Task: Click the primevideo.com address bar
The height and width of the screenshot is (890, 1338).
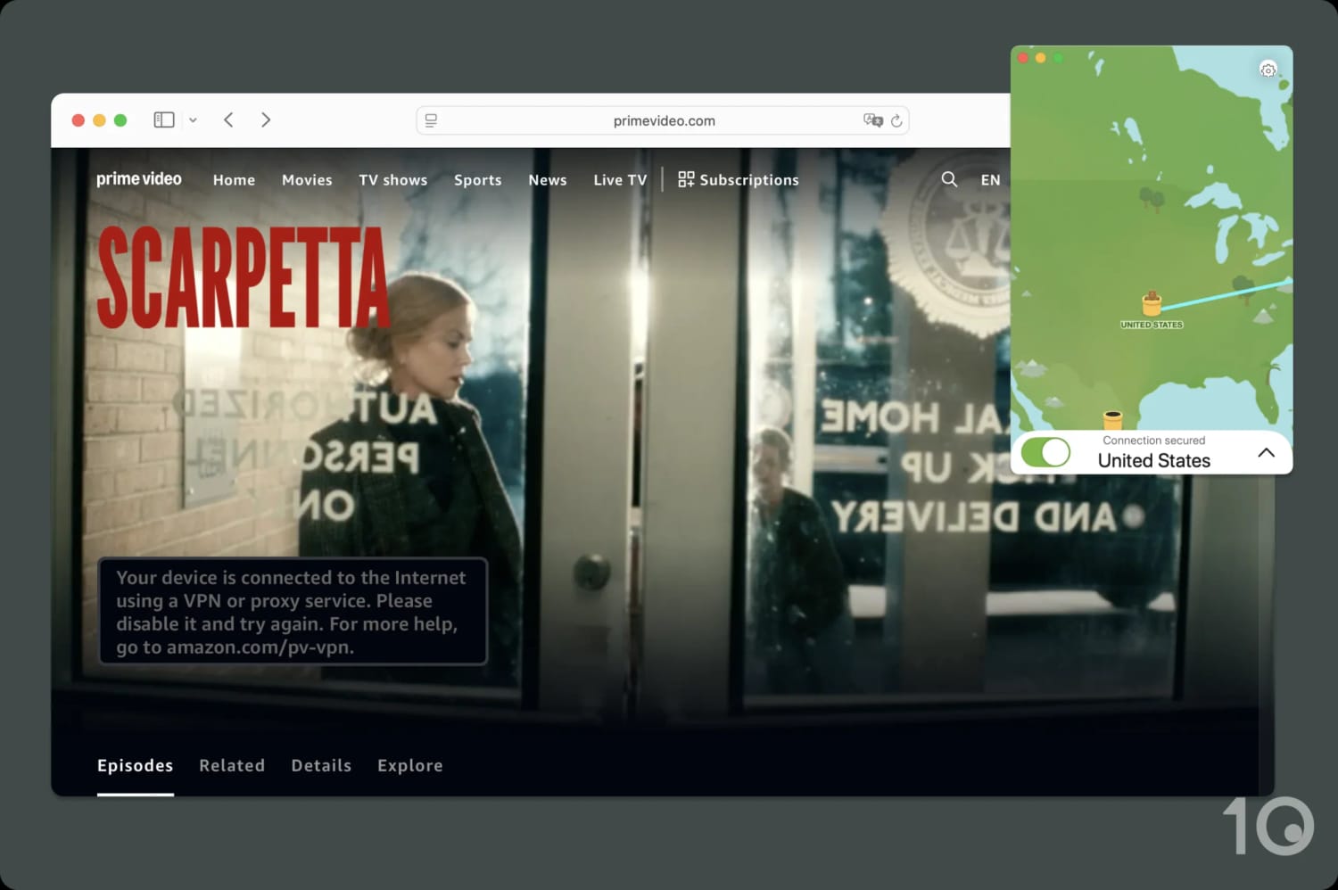Action: coord(663,119)
